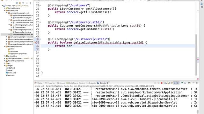Open application.properties file
The image size is (204, 114).
point(18,54)
